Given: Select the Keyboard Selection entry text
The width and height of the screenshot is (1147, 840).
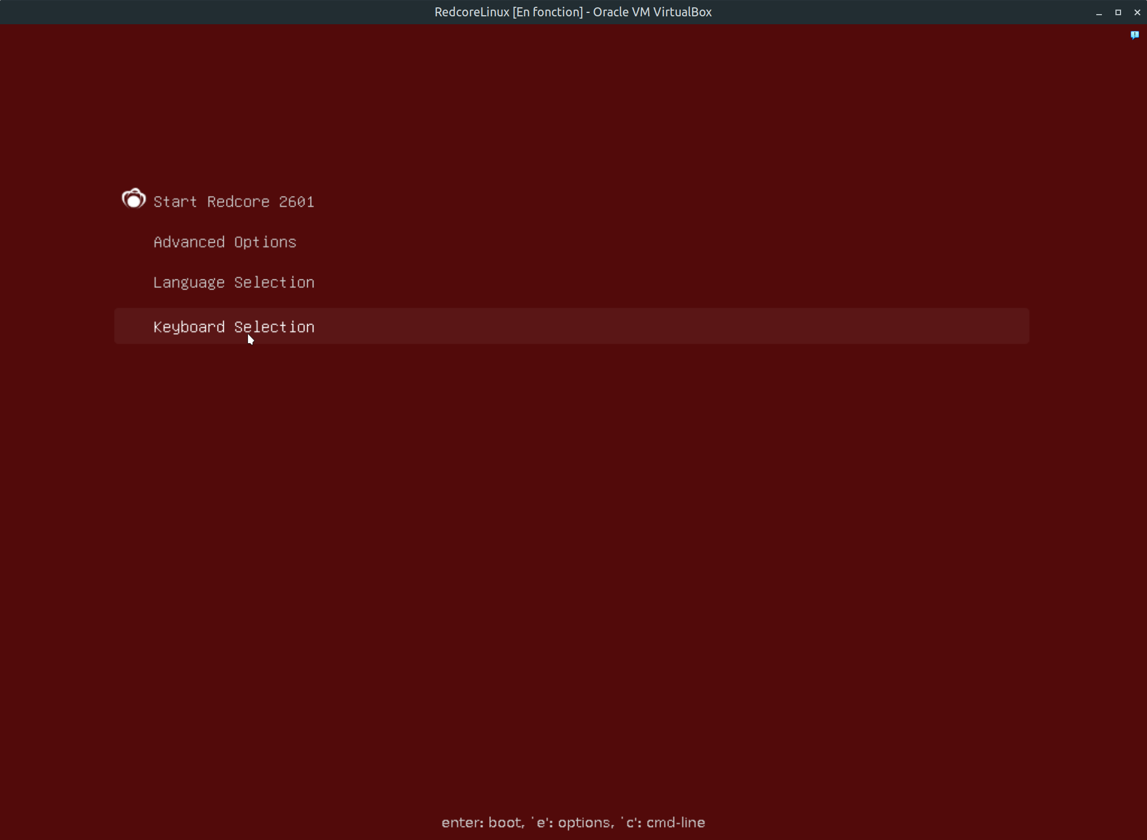Looking at the screenshot, I should (233, 327).
